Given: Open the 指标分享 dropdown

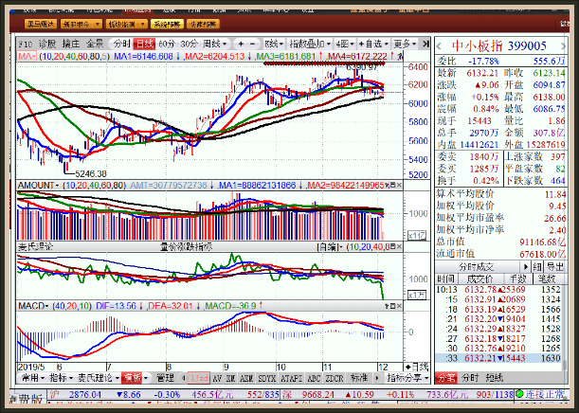Looking at the screenshot, I should 407,378.
